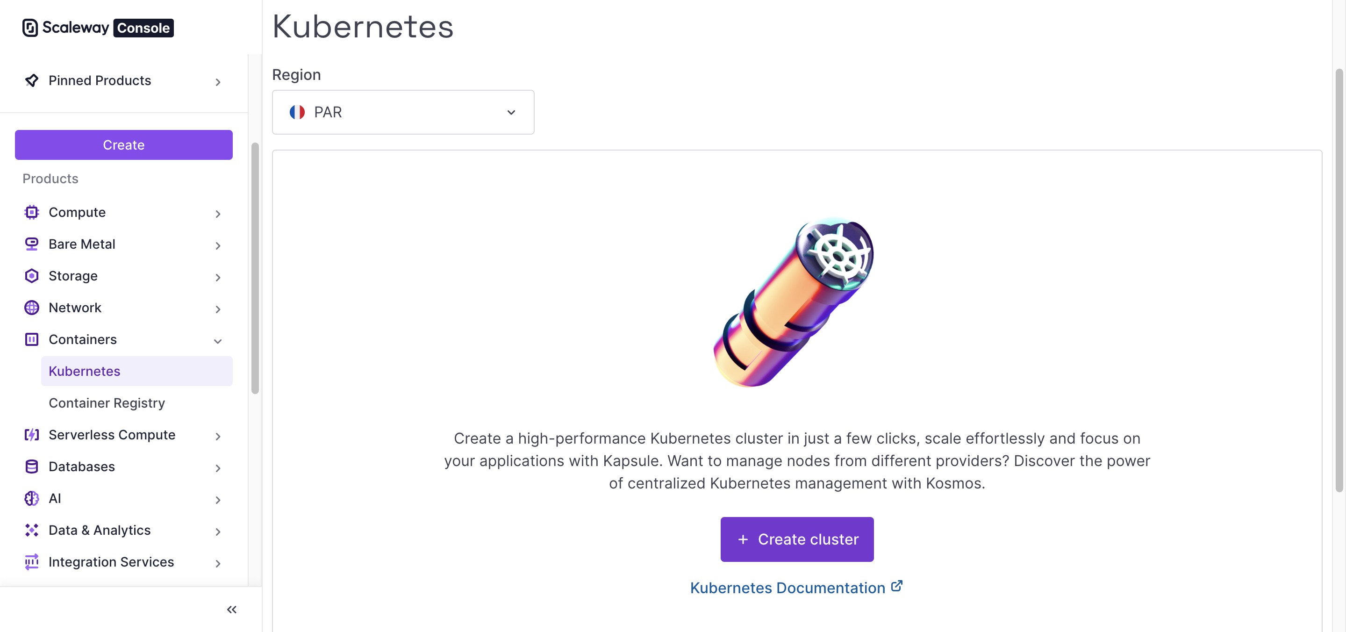Collapse the sidebar with the double-chevron icon

click(x=231, y=610)
